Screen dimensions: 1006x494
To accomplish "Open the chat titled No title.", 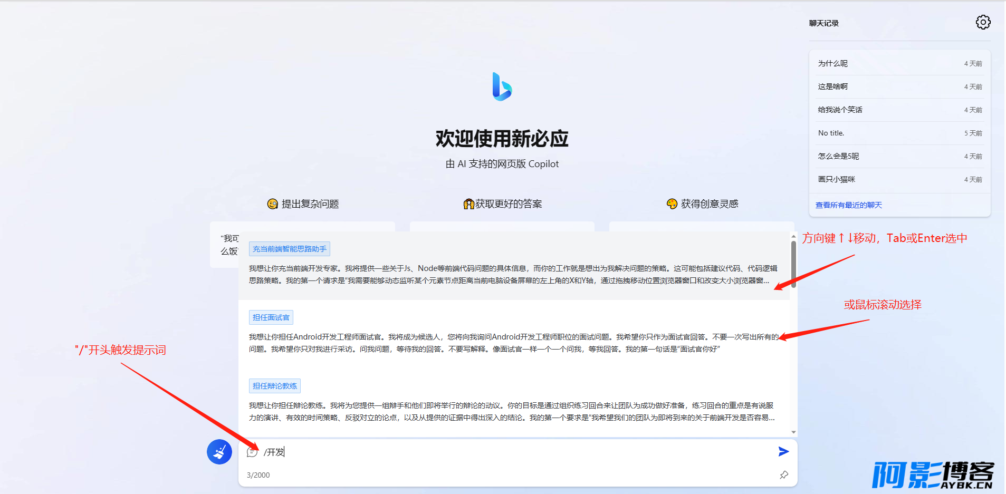I will click(x=899, y=133).
